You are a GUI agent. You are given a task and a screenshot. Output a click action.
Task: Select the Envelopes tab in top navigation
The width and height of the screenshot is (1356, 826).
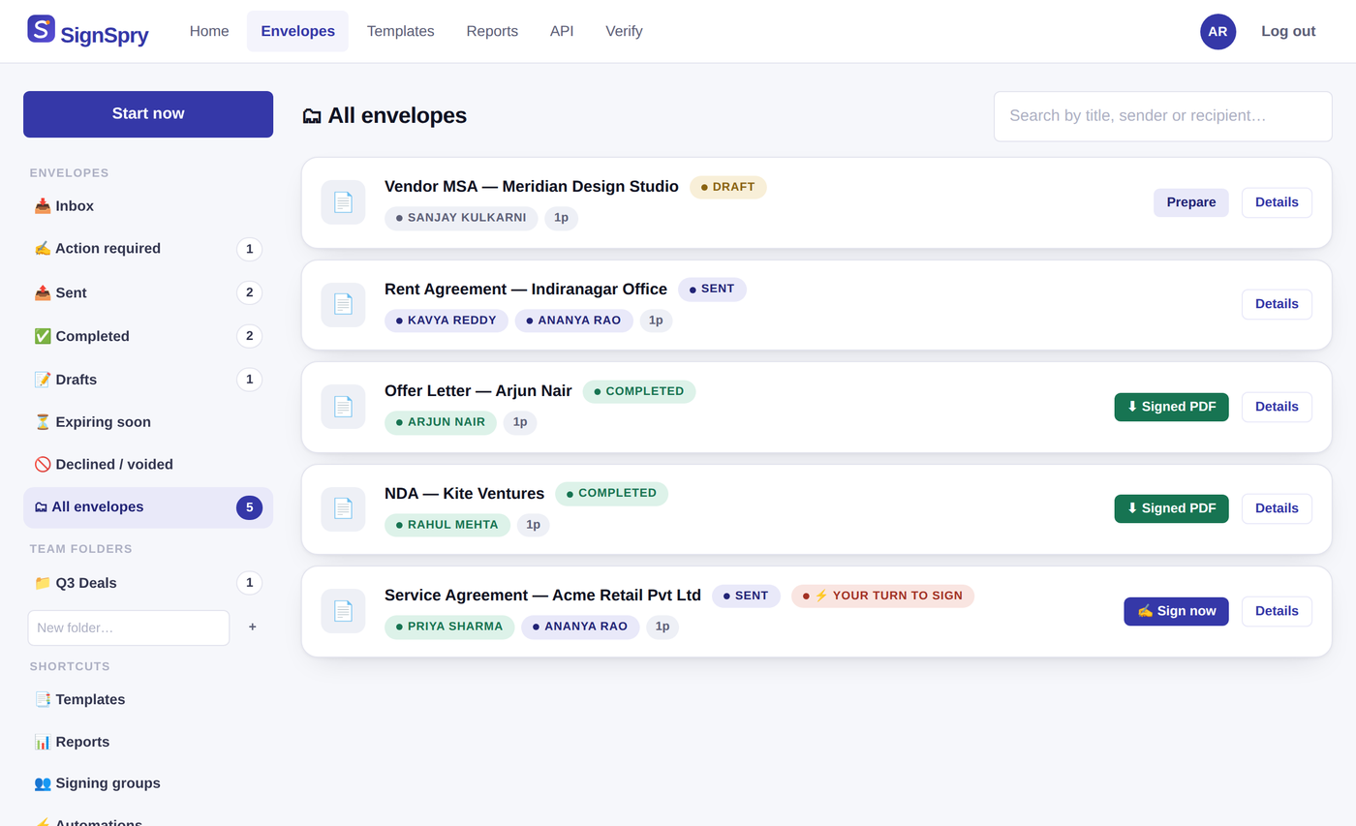coord(297,31)
